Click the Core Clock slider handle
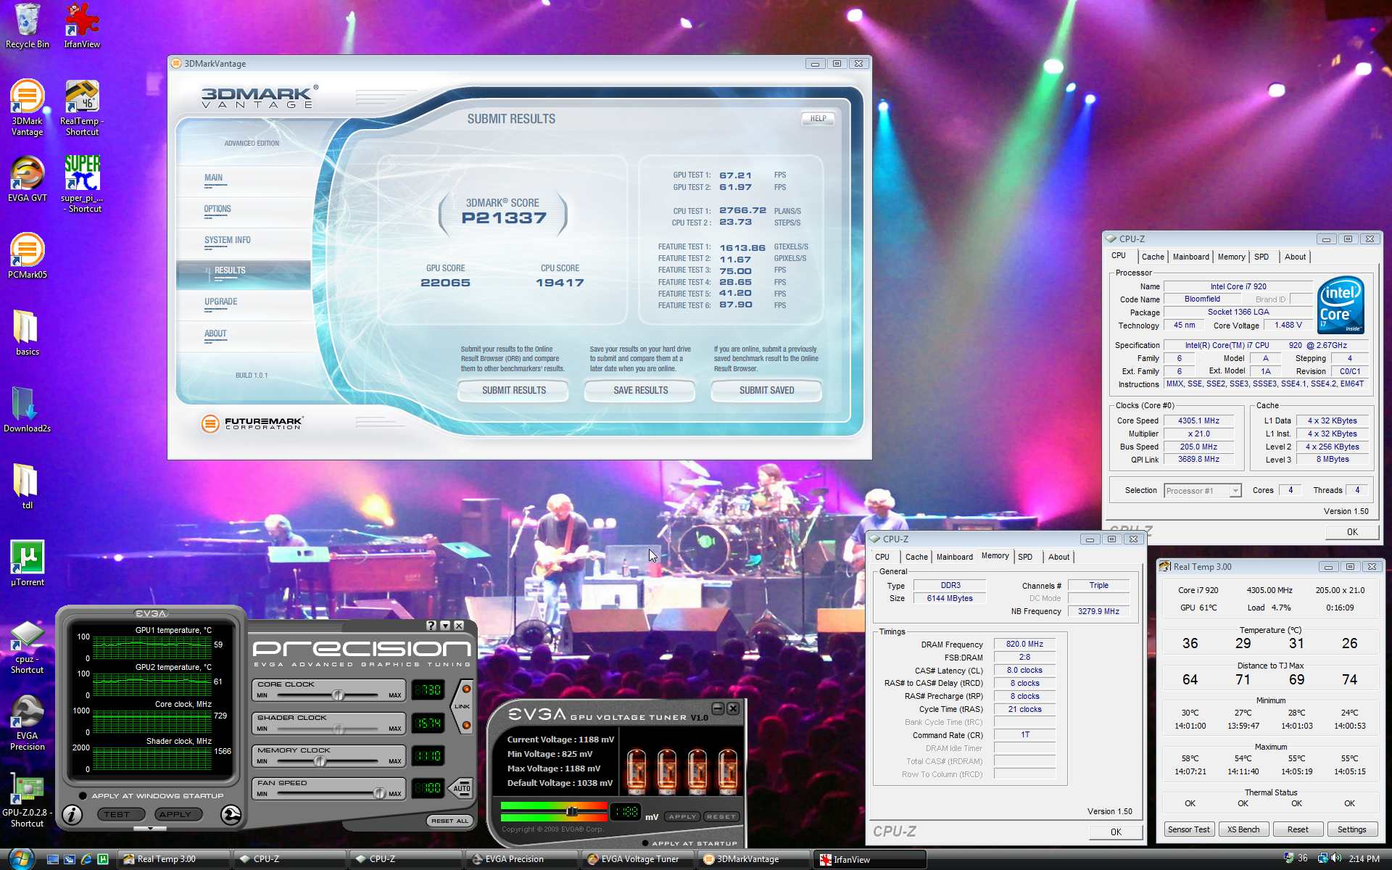The image size is (1392, 870). click(338, 695)
